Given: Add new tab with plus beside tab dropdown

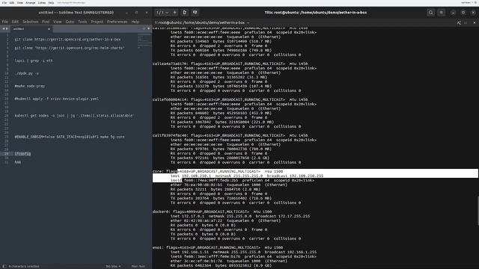Looking at the screenshot, I should click(144, 28).
